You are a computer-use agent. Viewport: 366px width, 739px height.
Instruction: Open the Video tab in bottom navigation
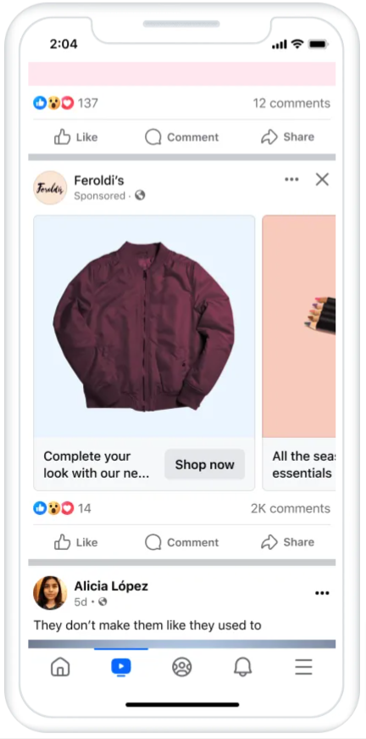tap(121, 667)
